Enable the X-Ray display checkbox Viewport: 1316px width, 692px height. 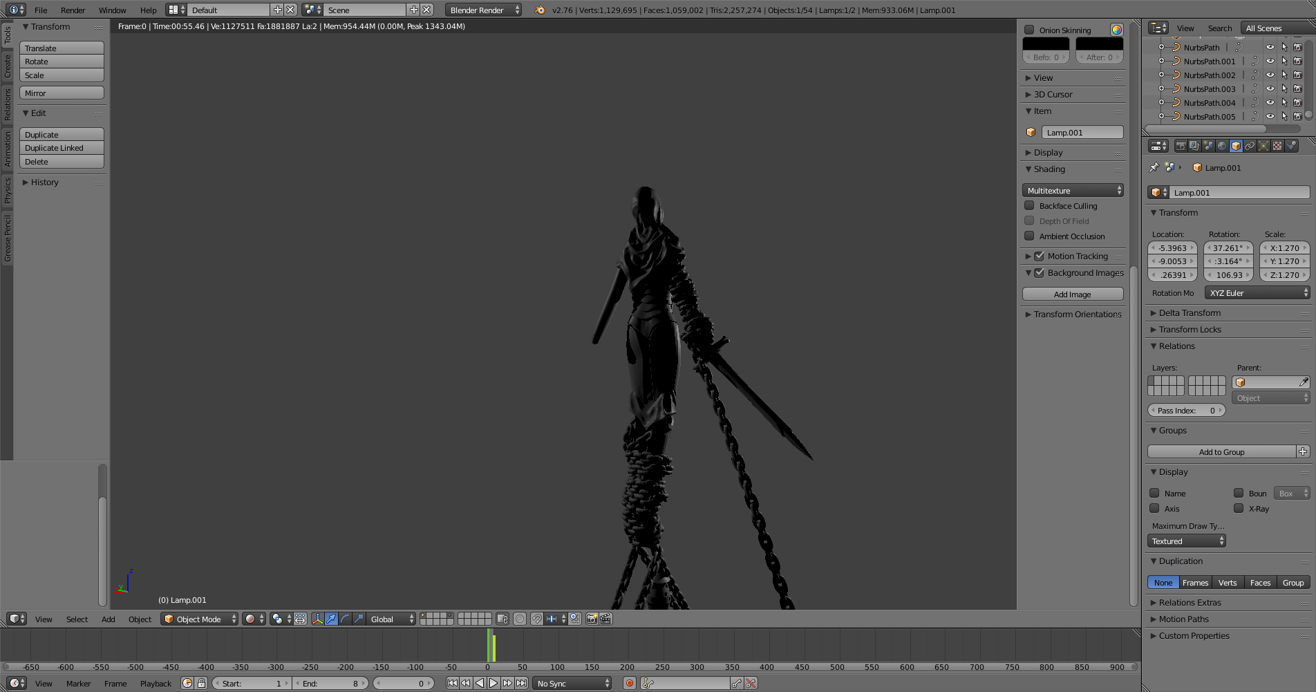1239,508
